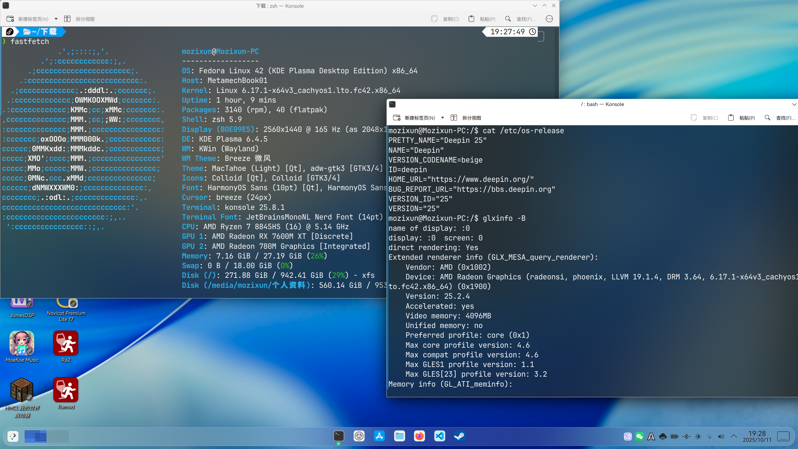Open Ramod desktop shortcut
This screenshot has height=449, width=798.
pyautogui.click(x=66, y=393)
